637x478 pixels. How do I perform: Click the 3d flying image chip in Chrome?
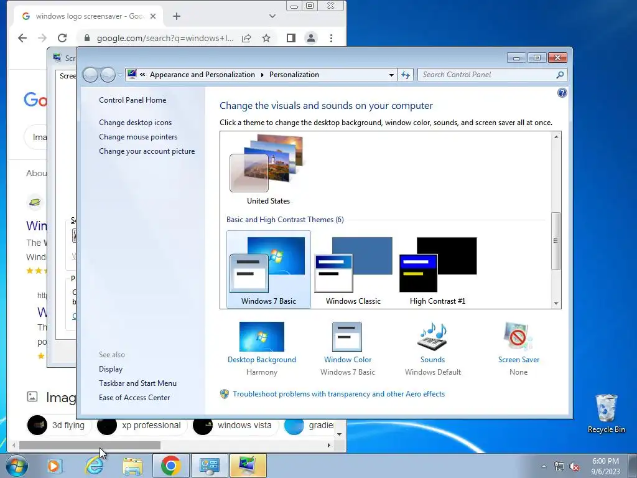pos(58,426)
